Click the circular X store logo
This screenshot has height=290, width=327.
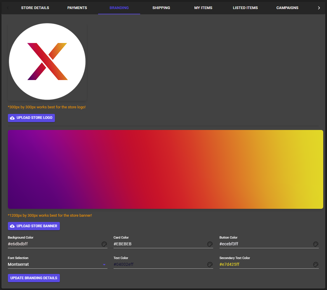click(x=47, y=62)
